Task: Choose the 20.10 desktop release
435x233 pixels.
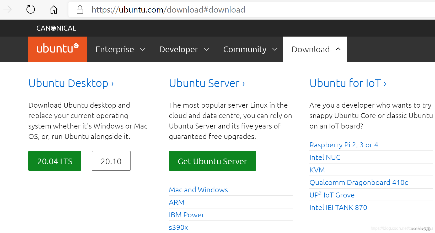Action: coord(111,161)
